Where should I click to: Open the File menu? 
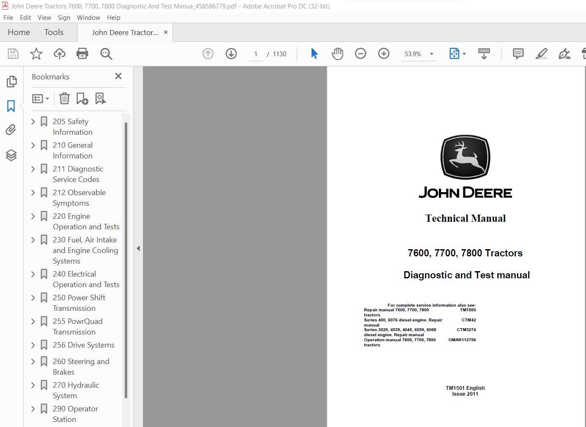[x=8, y=17]
